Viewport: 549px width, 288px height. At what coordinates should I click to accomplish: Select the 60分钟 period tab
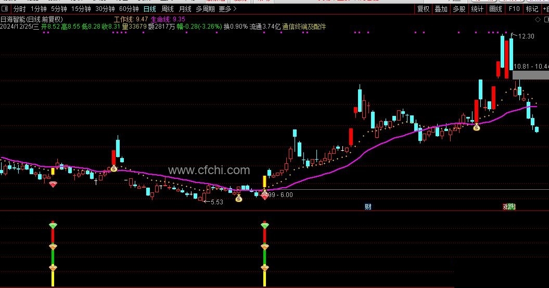[x=129, y=9]
